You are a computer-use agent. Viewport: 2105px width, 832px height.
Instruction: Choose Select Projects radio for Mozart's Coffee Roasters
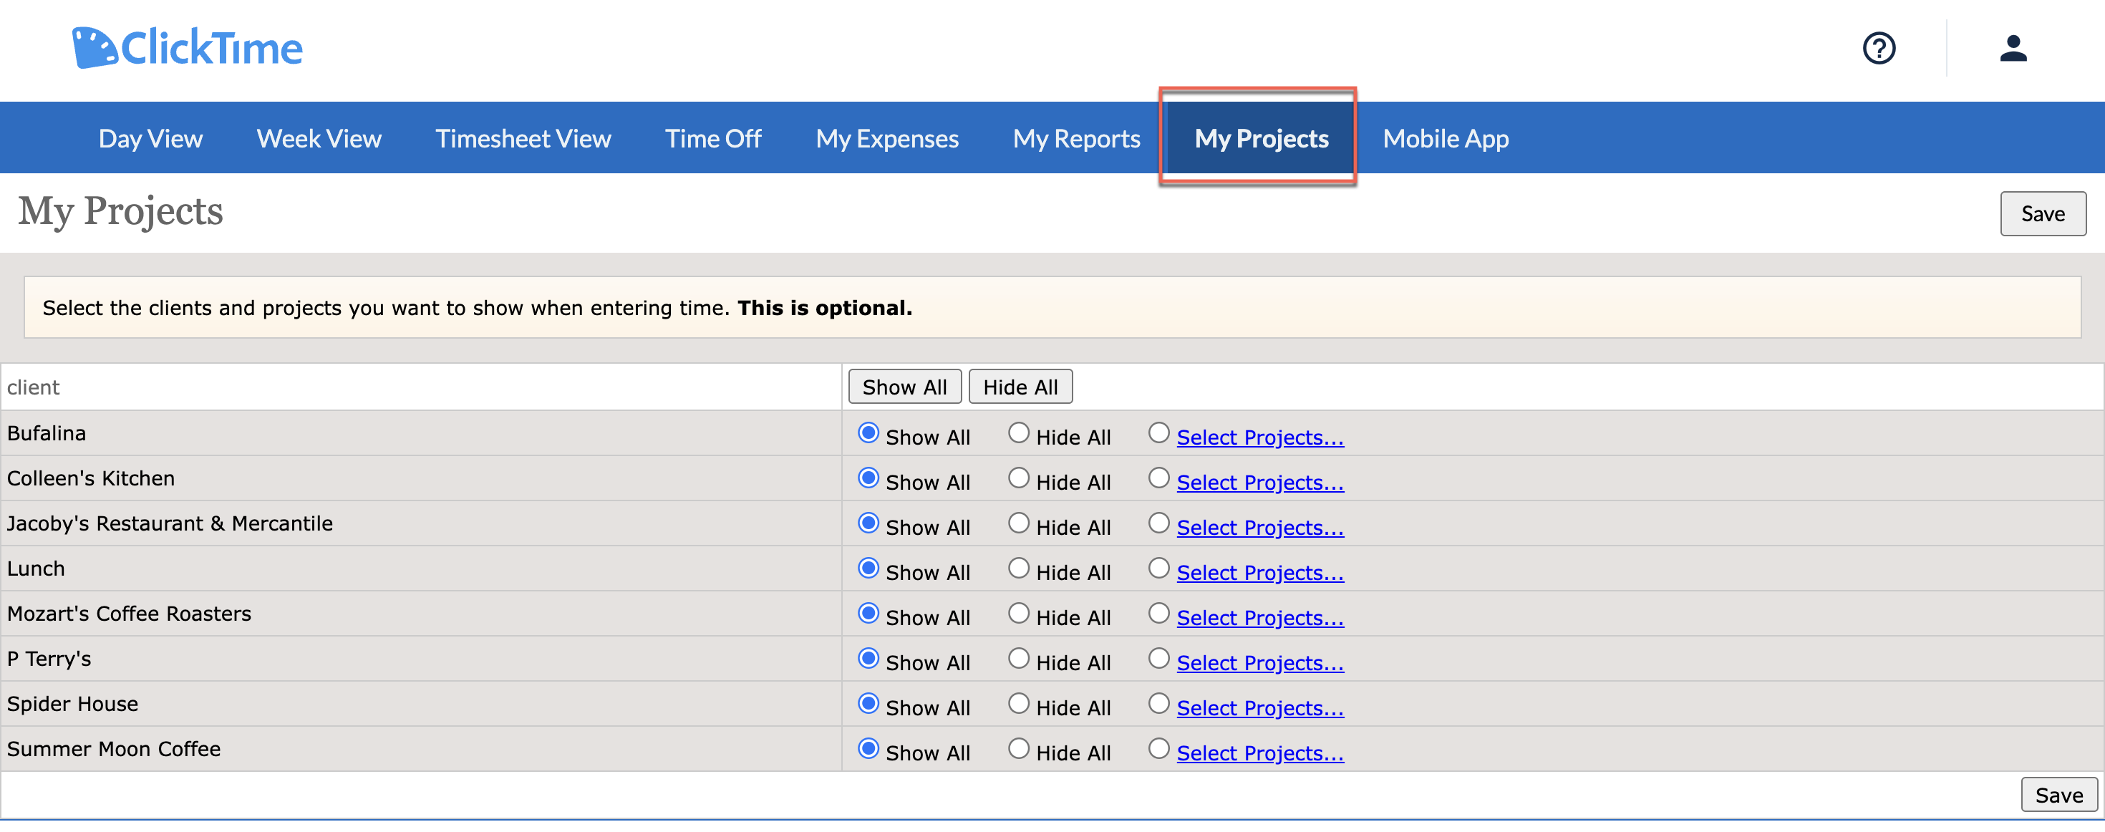(x=1158, y=612)
